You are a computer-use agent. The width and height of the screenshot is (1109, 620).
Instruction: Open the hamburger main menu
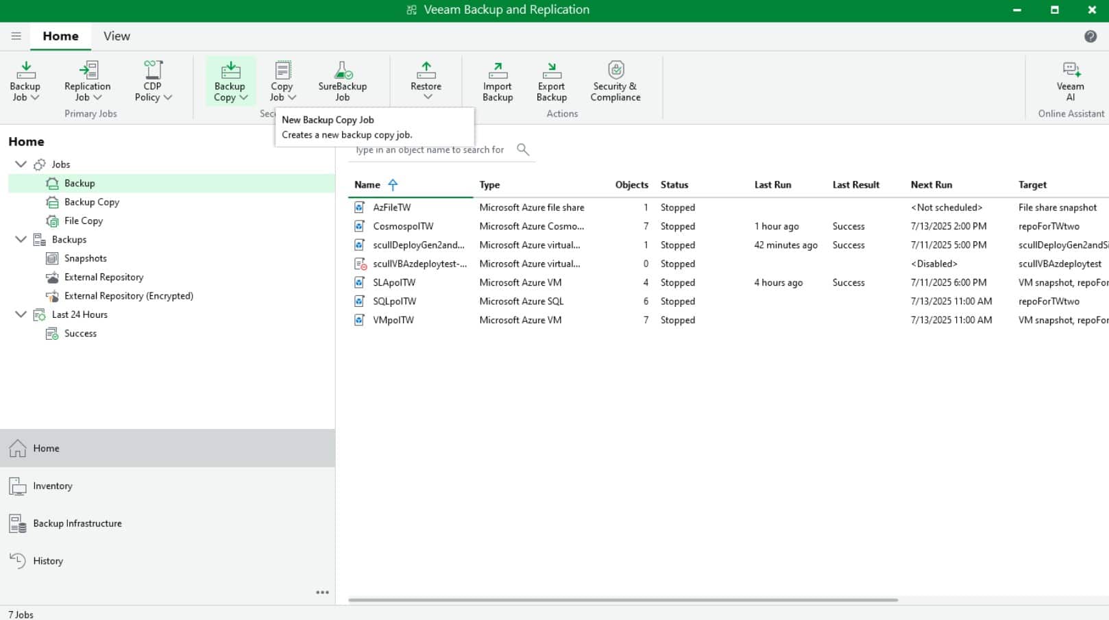coord(16,36)
